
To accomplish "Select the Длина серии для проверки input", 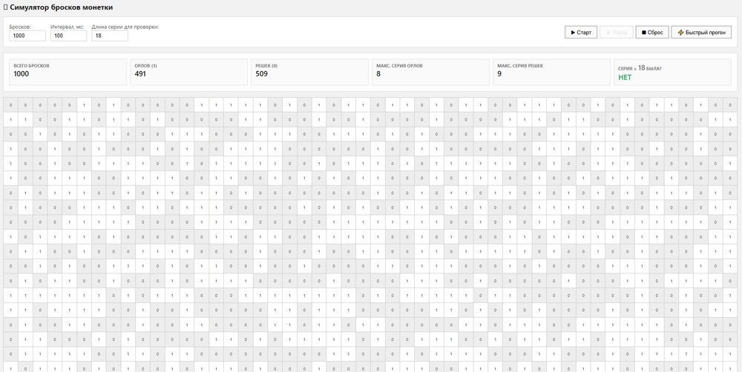I will tap(110, 36).
